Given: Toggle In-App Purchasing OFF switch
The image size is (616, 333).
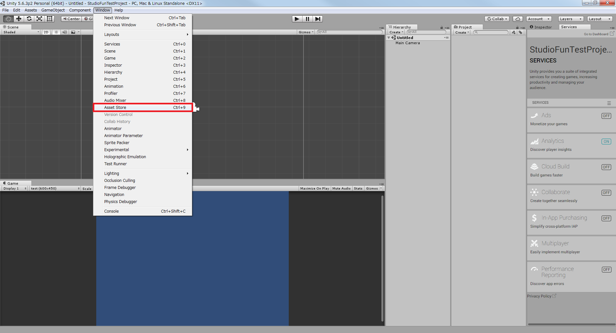Looking at the screenshot, I should tap(606, 218).
